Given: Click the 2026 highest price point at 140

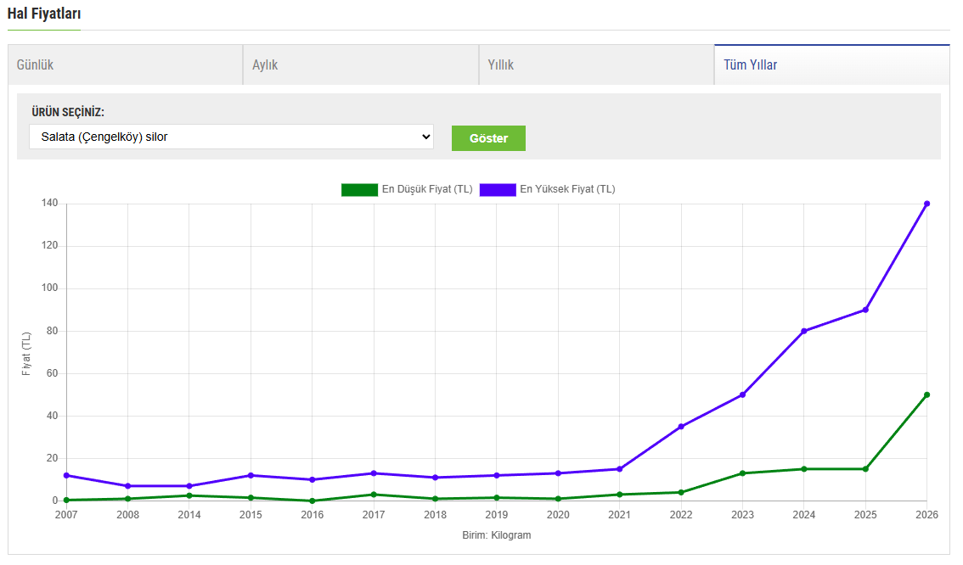Looking at the screenshot, I should (x=926, y=204).
